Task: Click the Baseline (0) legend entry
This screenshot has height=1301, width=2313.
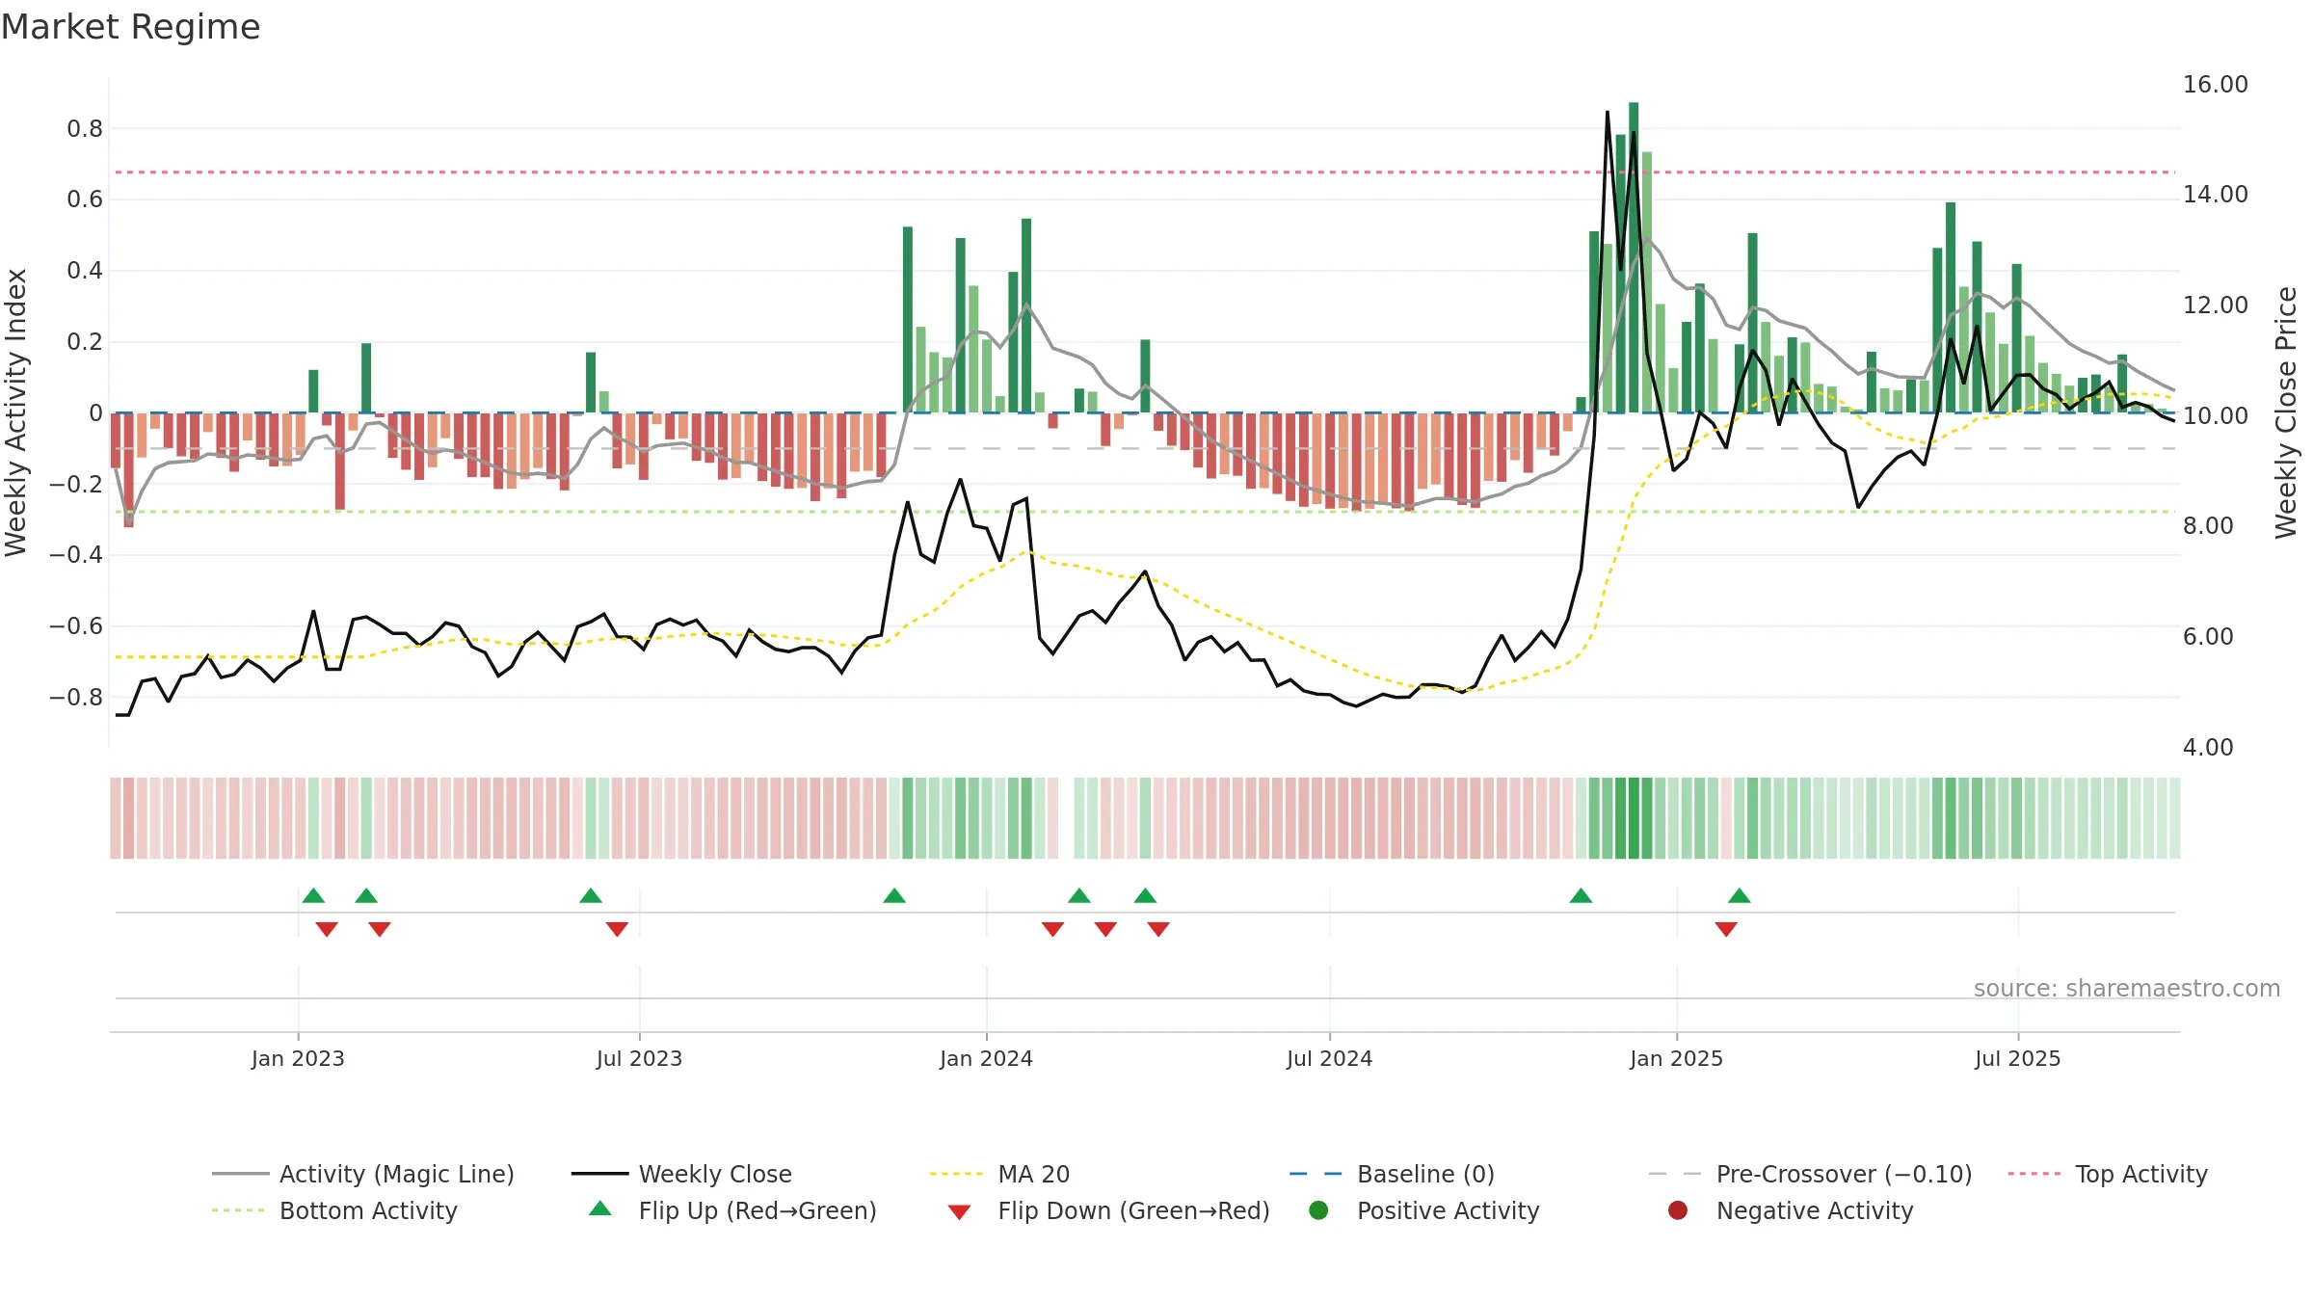Action: 1392,1174
